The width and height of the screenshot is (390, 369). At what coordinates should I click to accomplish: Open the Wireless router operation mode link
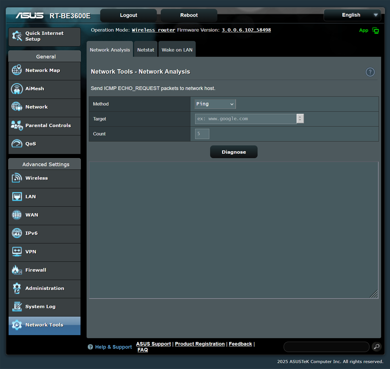click(x=153, y=30)
